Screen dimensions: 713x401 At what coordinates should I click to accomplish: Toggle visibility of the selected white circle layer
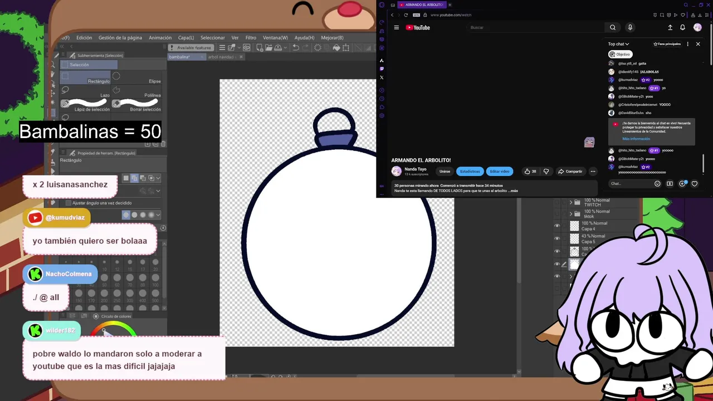pos(557,265)
